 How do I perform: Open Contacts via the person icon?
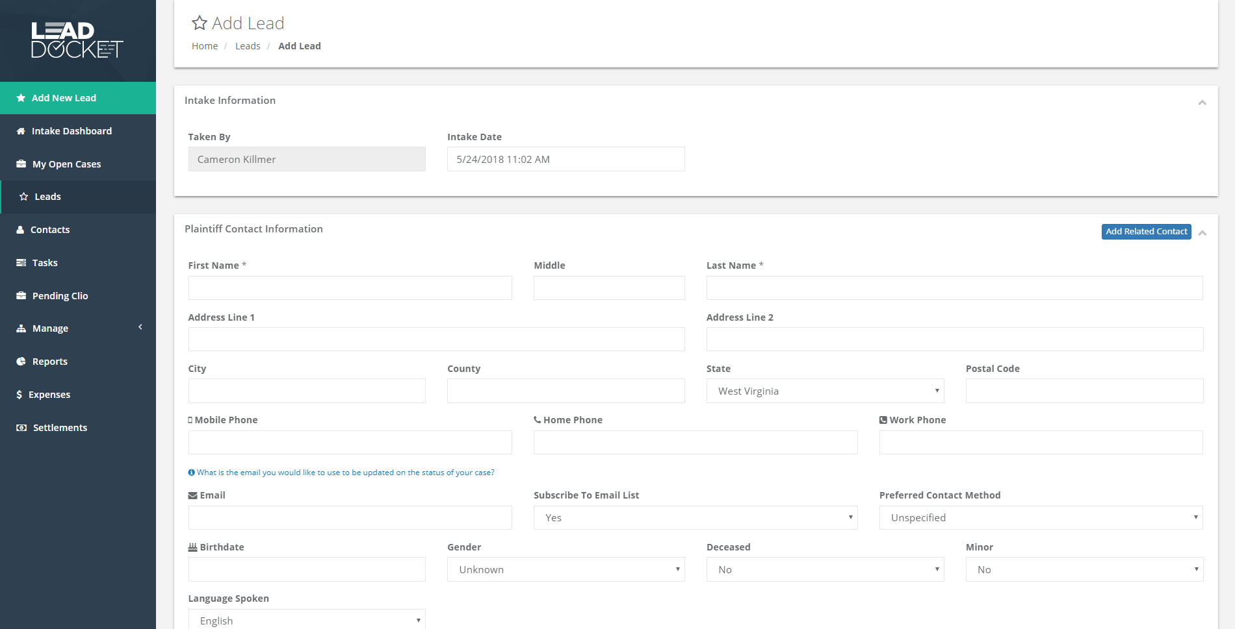(20, 229)
